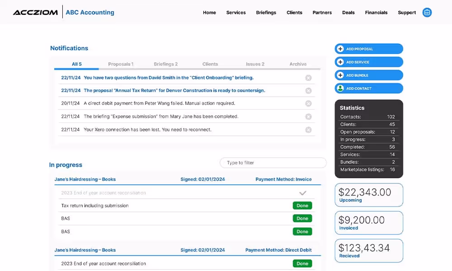Image resolution: width=452 pixels, height=271 pixels.
Task: Click plus icon on Add Service
Action: 340,62
